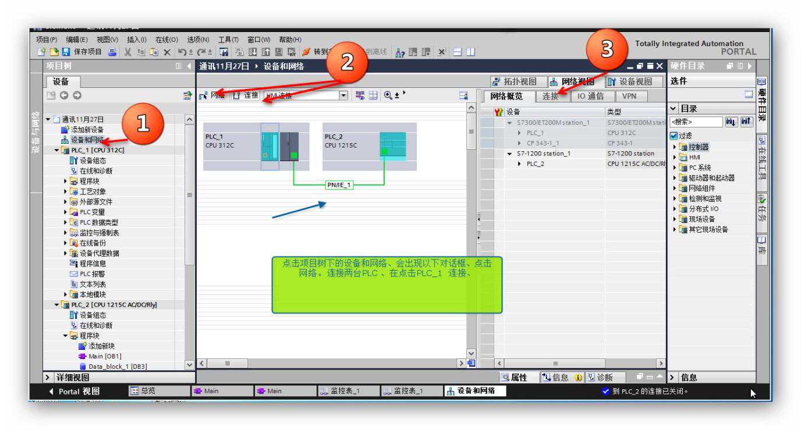Click the delete X icon in the toolbar

pos(167,52)
